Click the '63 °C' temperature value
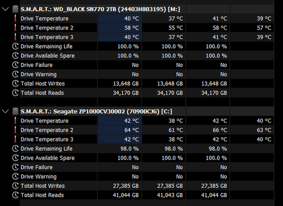Screen dimensions: 283x206 coord(264,130)
